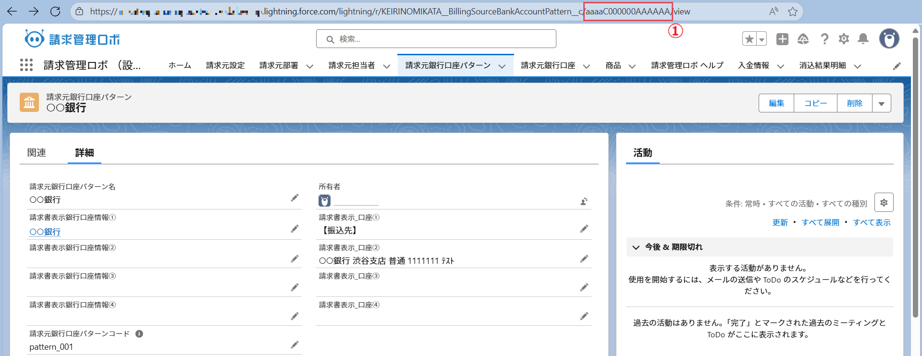Click the Favorites star icon

point(749,39)
